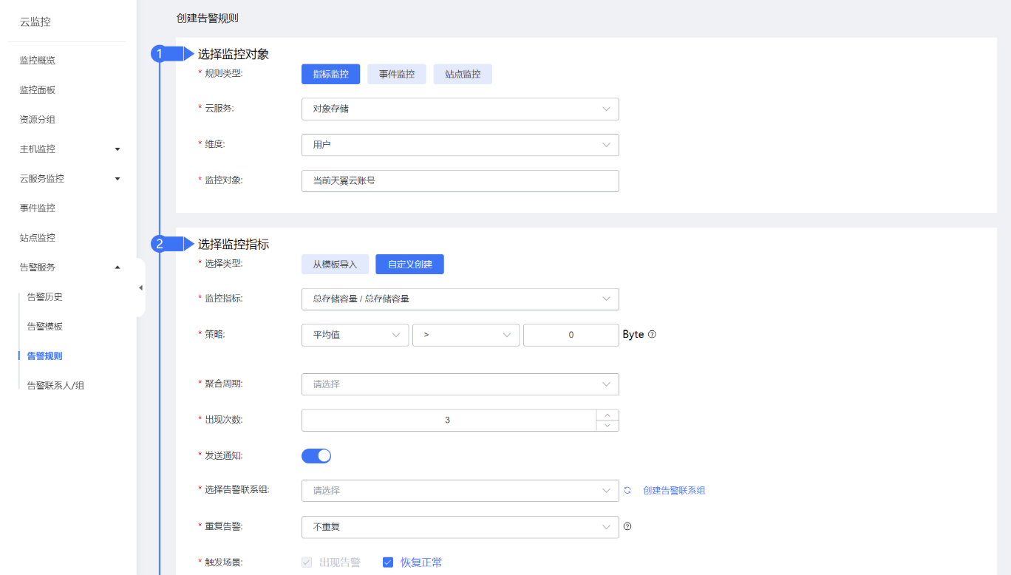Click the threshold value field showing 0
Viewport: 1011px width, 575px height.
pos(571,335)
